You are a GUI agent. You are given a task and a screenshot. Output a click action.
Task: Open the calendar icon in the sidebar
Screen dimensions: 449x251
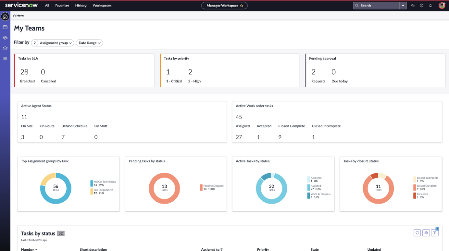click(5, 27)
